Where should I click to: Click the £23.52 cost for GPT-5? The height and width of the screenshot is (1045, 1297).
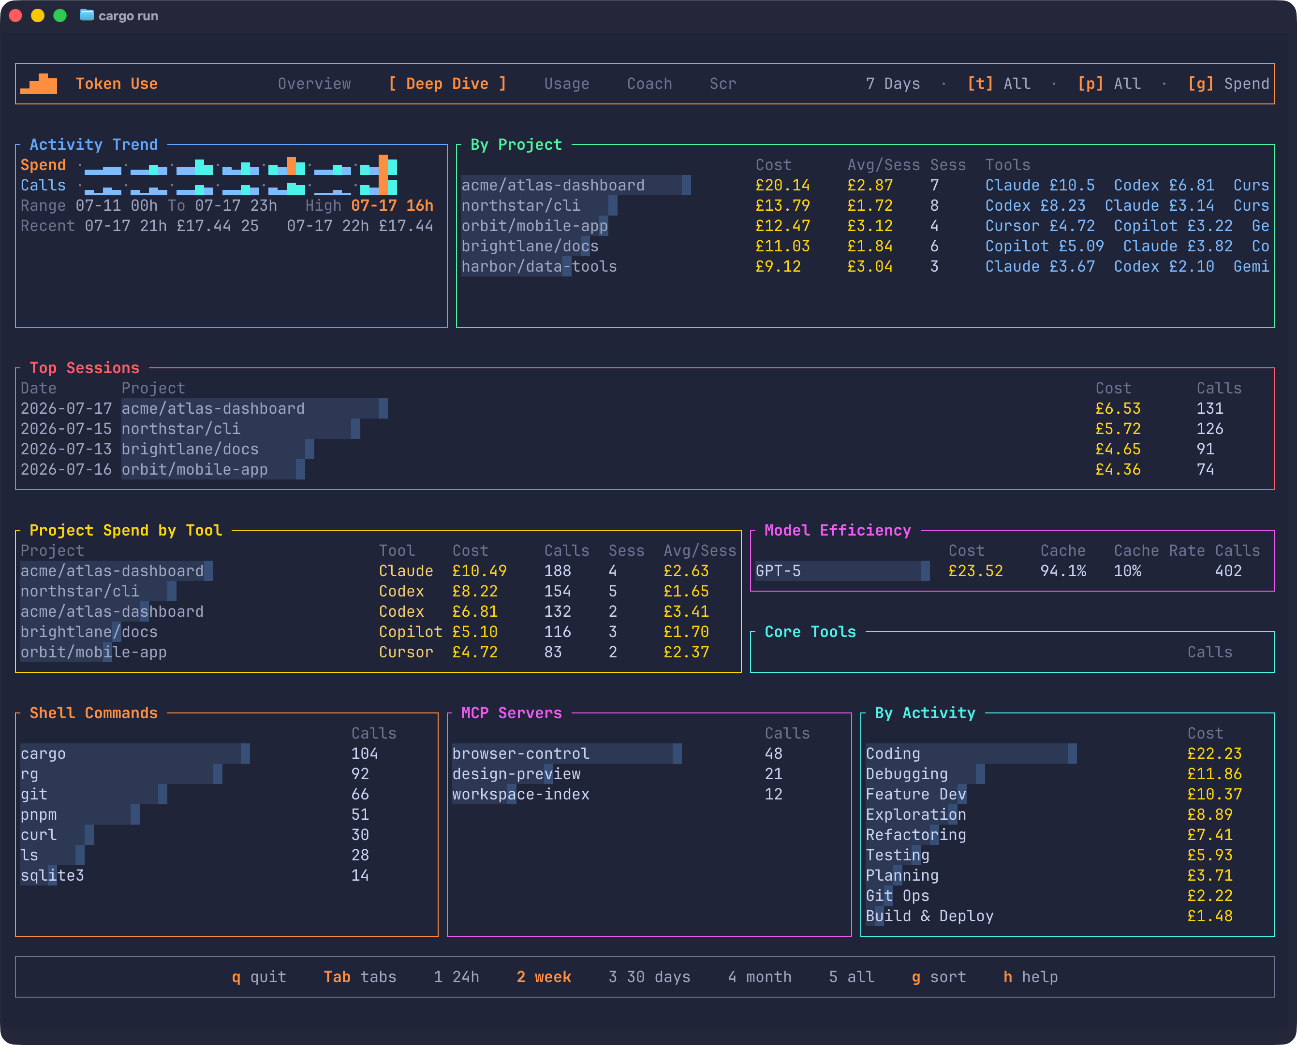pos(975,571)
